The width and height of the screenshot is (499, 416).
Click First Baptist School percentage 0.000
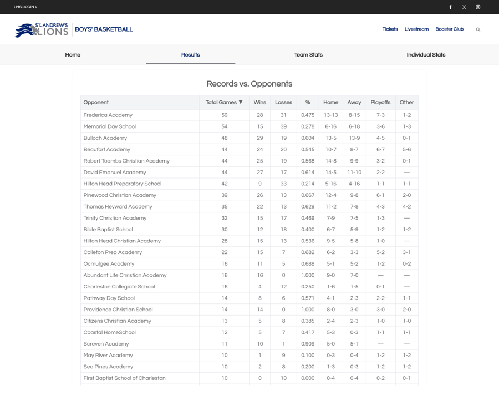[x=307, y=378]
